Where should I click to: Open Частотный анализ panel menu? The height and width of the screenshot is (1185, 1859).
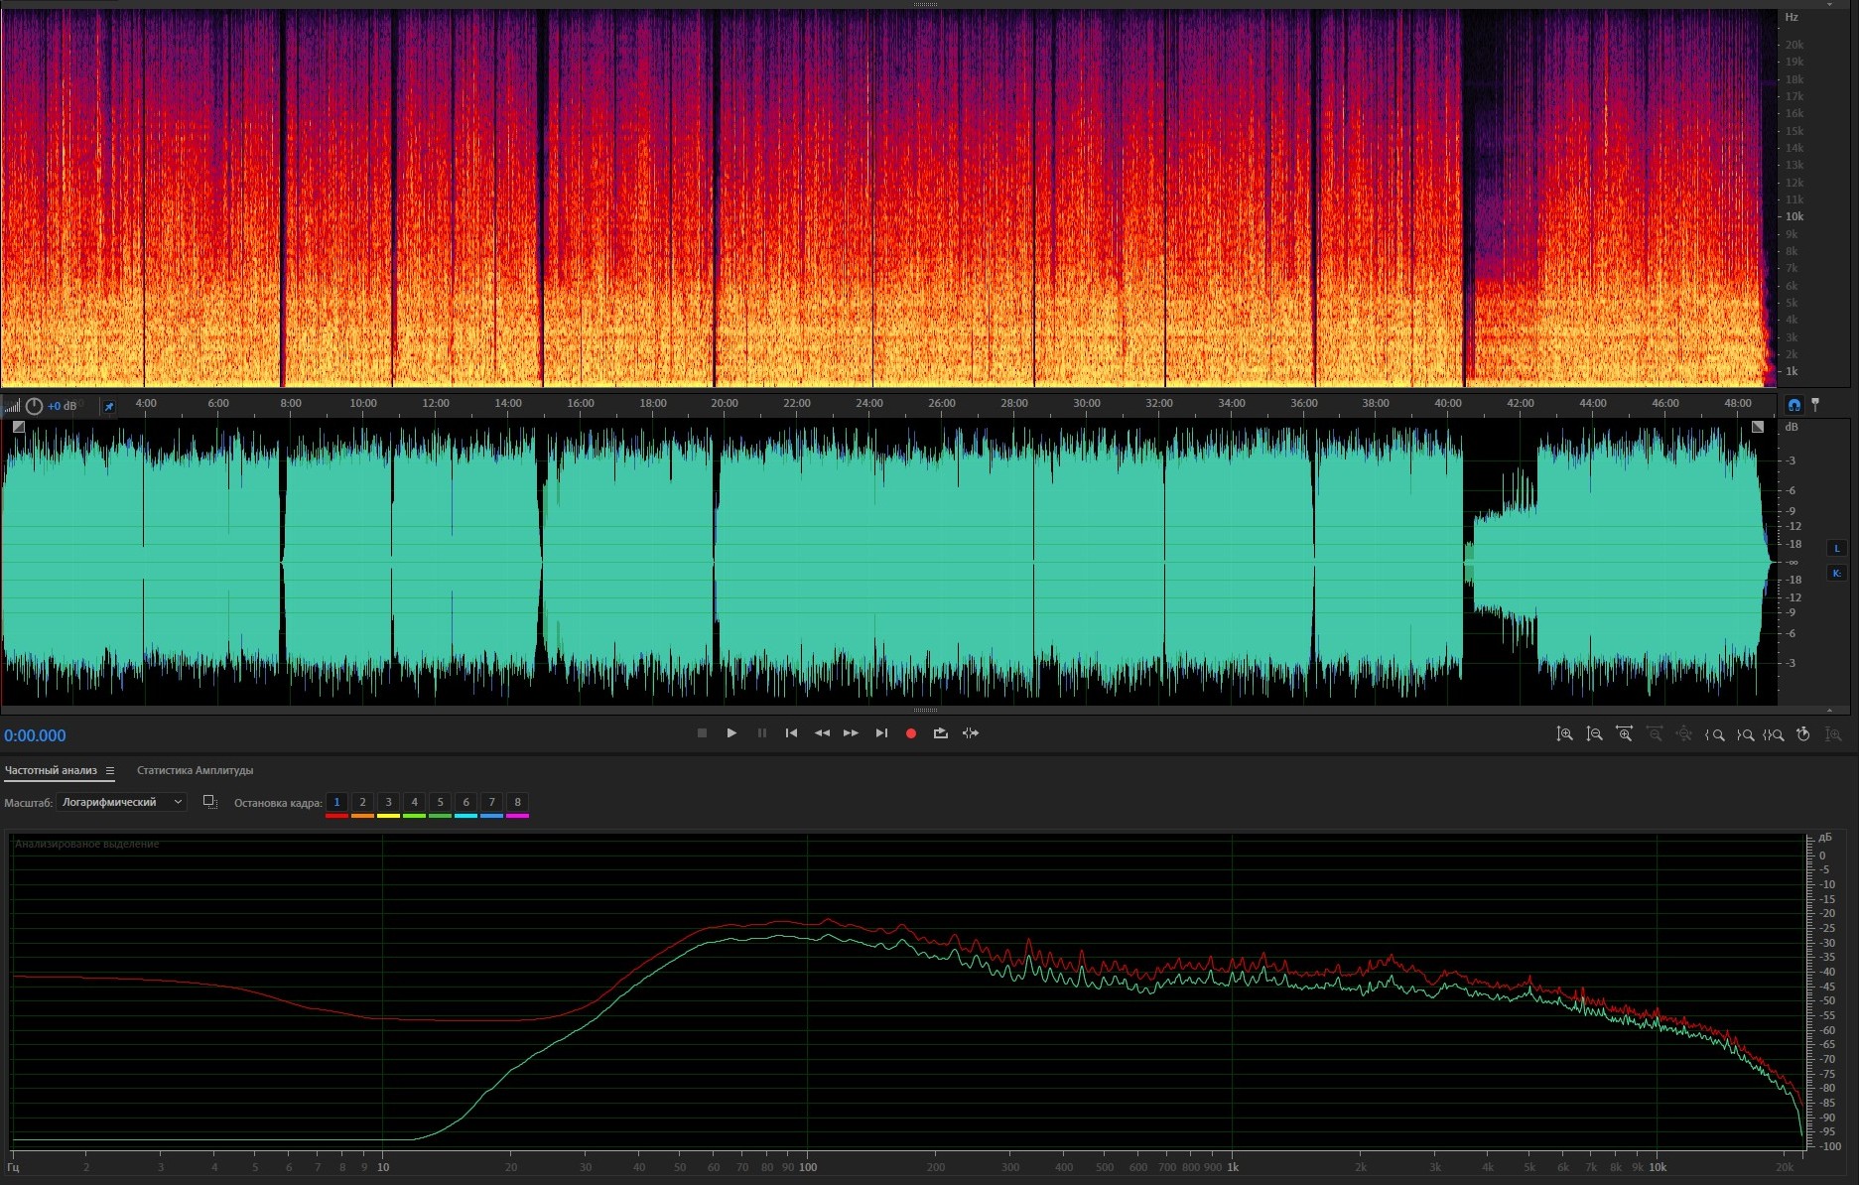[110, 771]
